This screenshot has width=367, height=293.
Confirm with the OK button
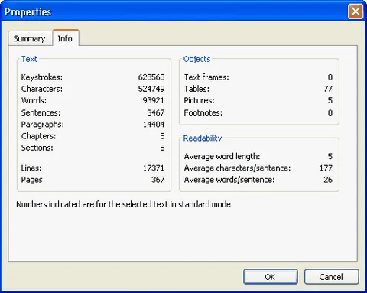click(x=271, y=277)
